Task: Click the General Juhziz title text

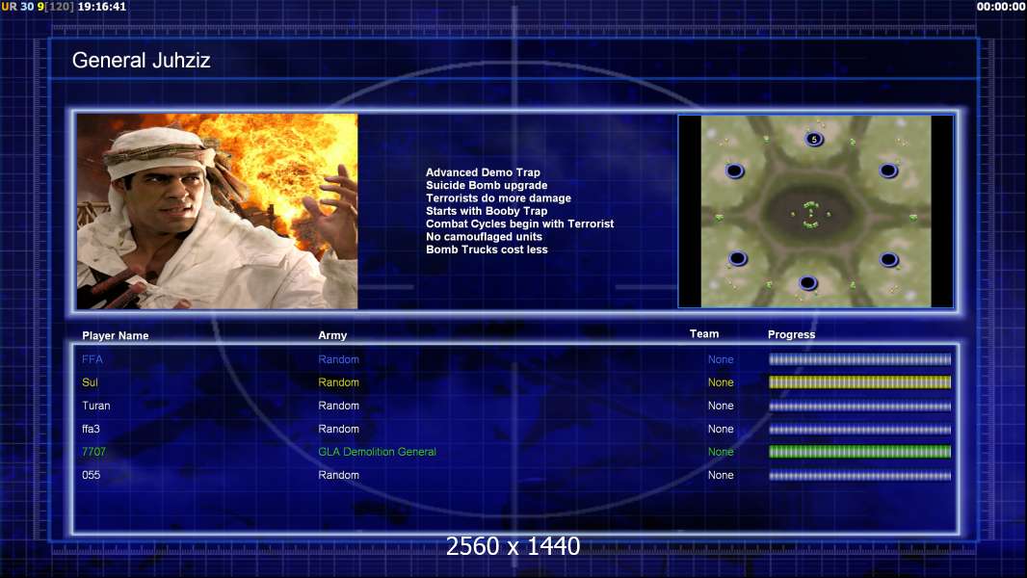Action: coord(142,61)
